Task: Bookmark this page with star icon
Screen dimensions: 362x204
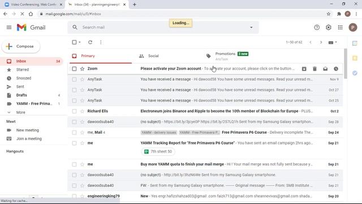Action: point(329,14)
